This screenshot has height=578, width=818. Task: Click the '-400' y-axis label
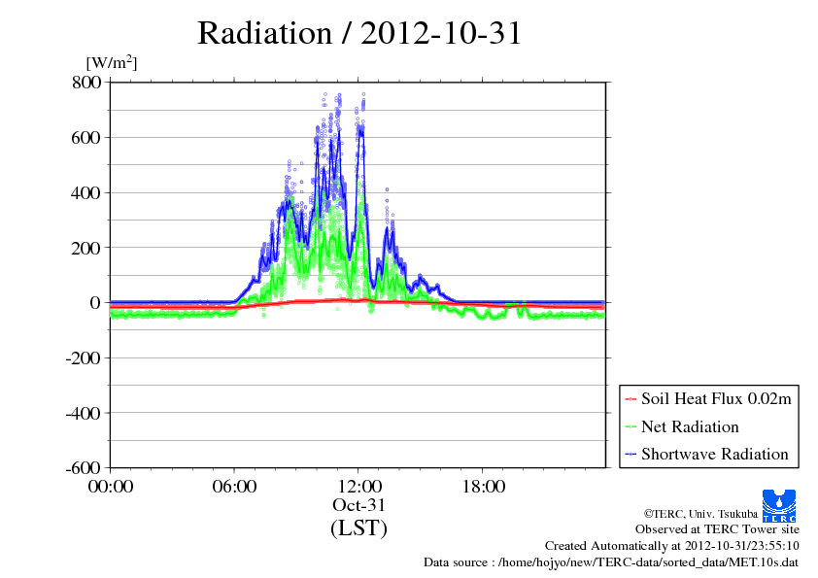click(84, 413)
